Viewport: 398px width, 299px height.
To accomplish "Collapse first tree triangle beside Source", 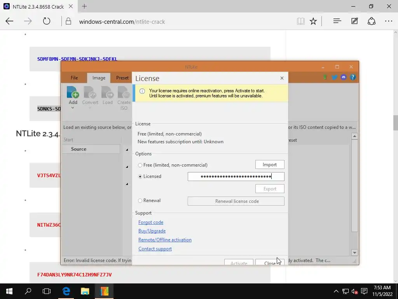I will coord(127,150).
